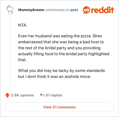
Task: Follow the blue "post" link
Action: (x=74, y=10)
